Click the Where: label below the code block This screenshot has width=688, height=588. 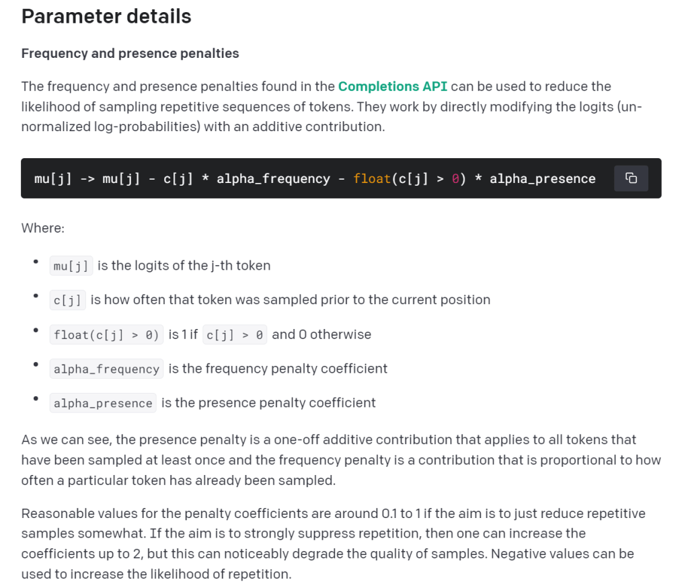43,228
